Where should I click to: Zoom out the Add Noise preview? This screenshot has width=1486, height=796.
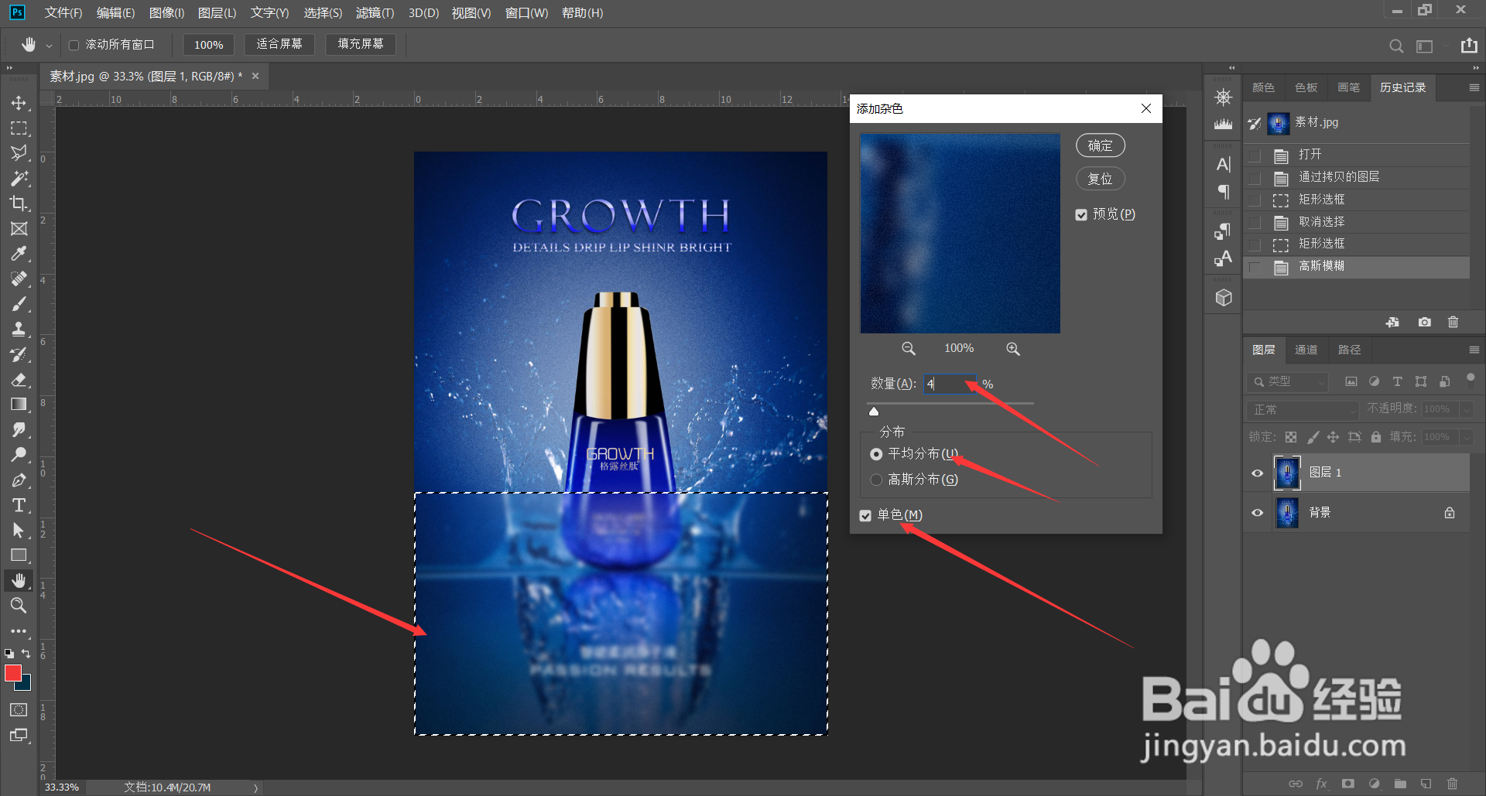[x=909, y=349]
